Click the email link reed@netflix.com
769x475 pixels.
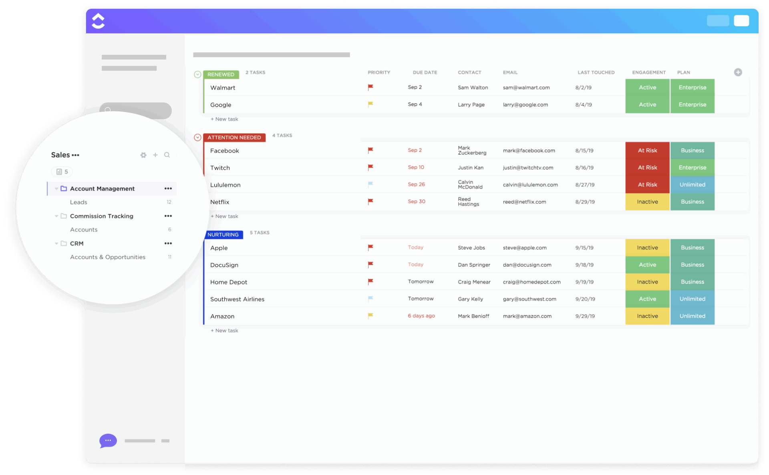[524, 202]
